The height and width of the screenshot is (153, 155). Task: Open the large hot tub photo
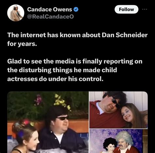(48, 122)
